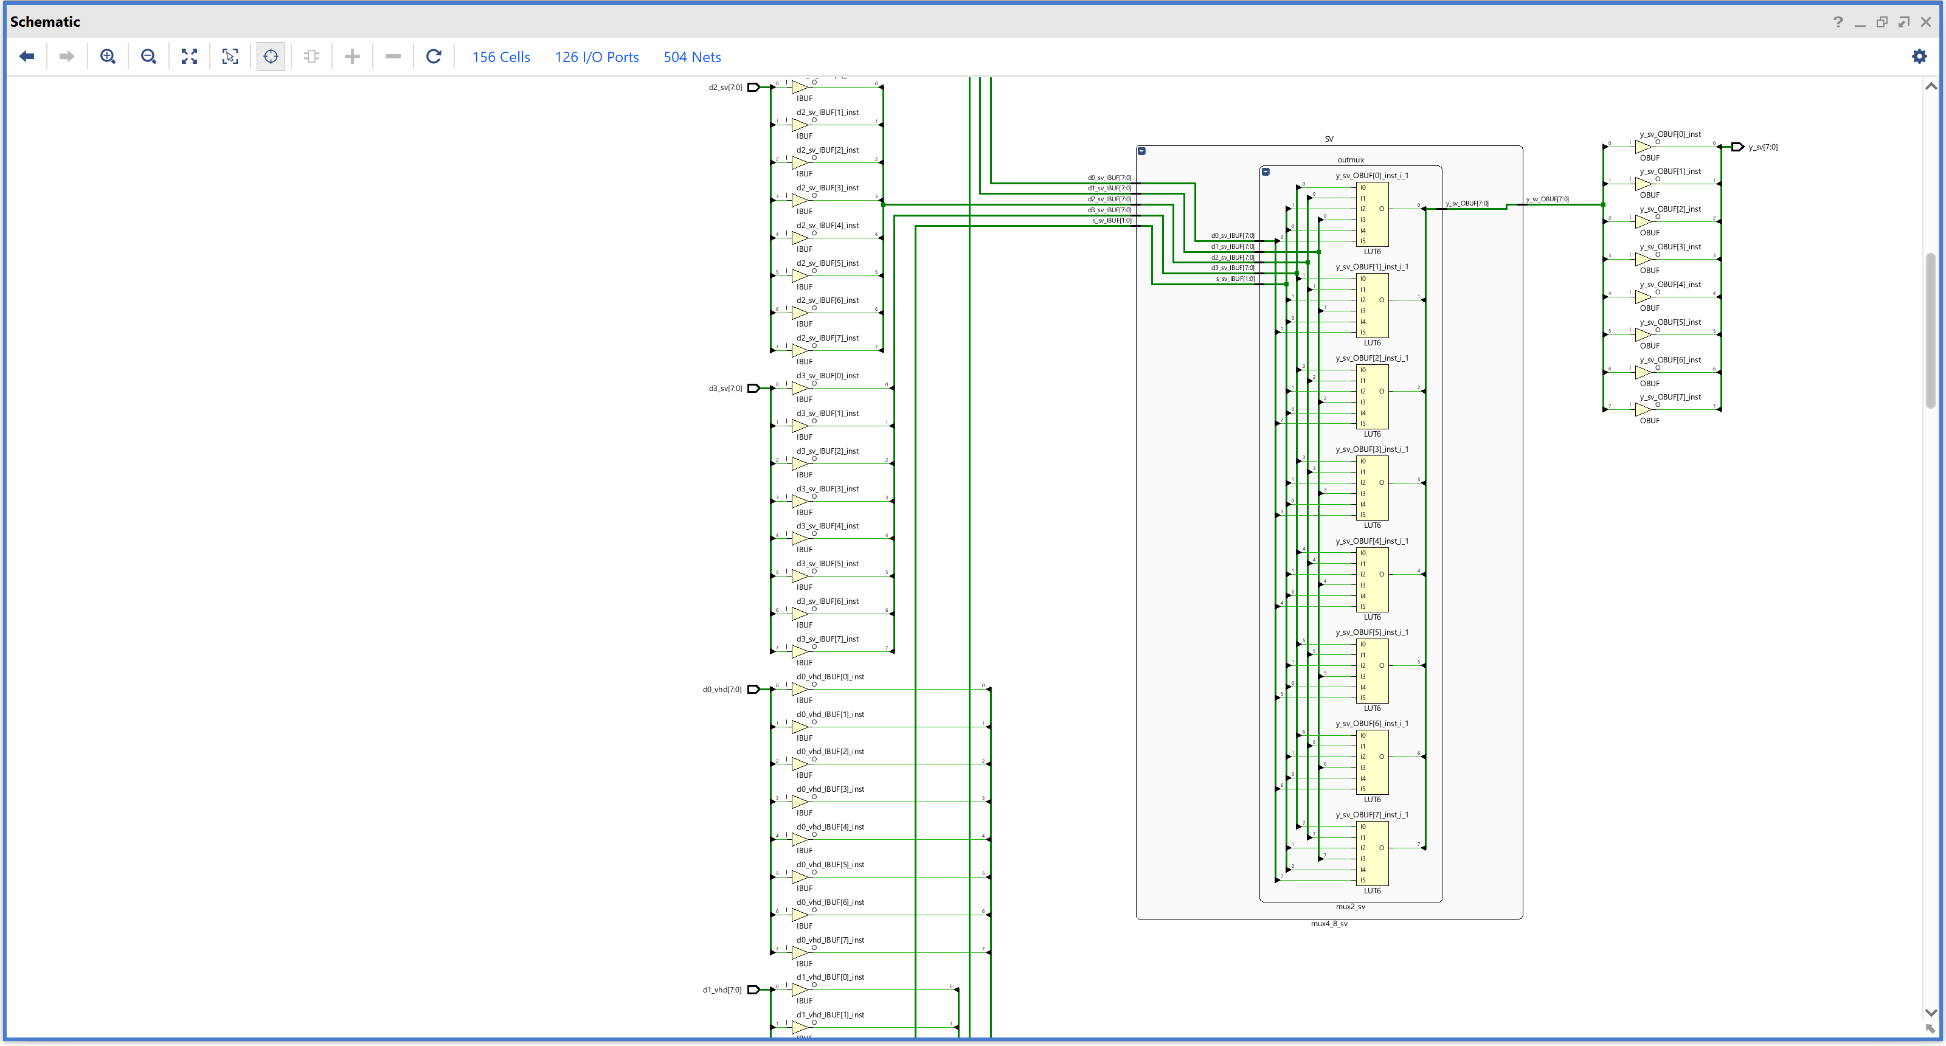
Task: Click the plus expand toolbar icon
Action: point(352,57)
